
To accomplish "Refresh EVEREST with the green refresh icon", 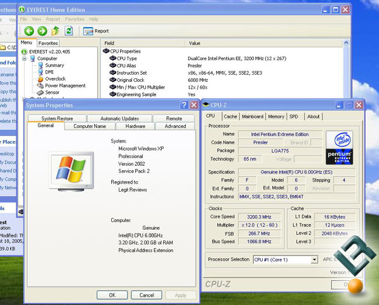I will click(x=69, y=31).
